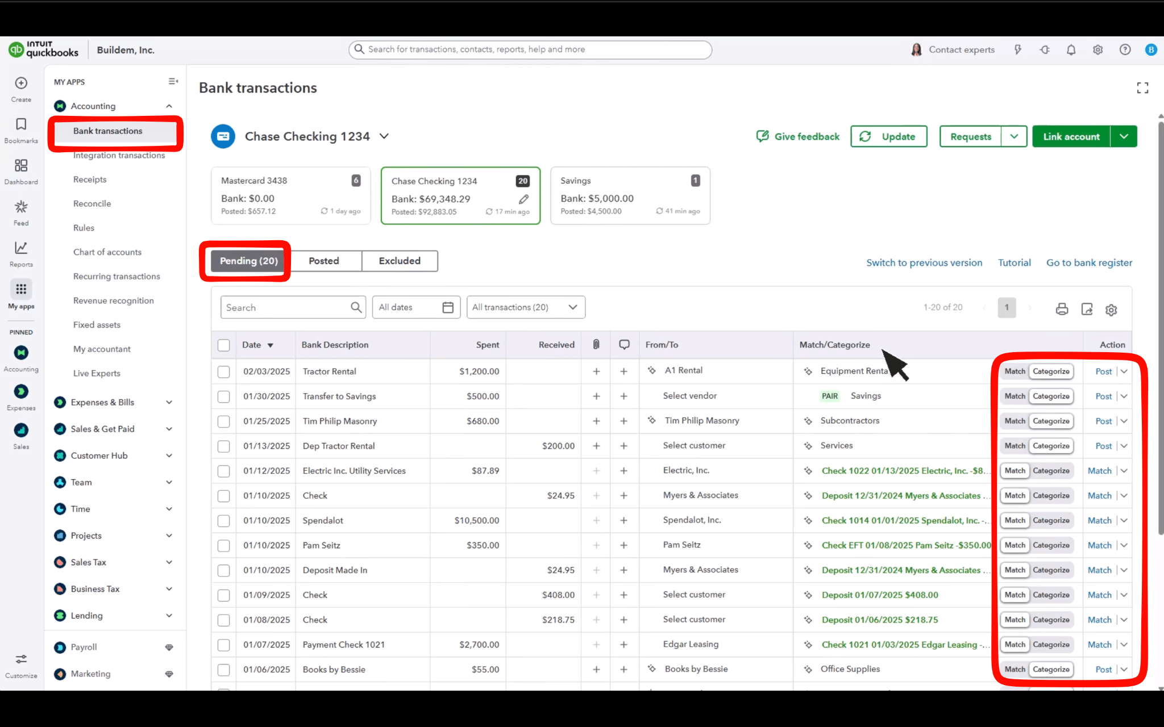Edit the Chase Checking 1234 card pencil

tap(523, 199)
